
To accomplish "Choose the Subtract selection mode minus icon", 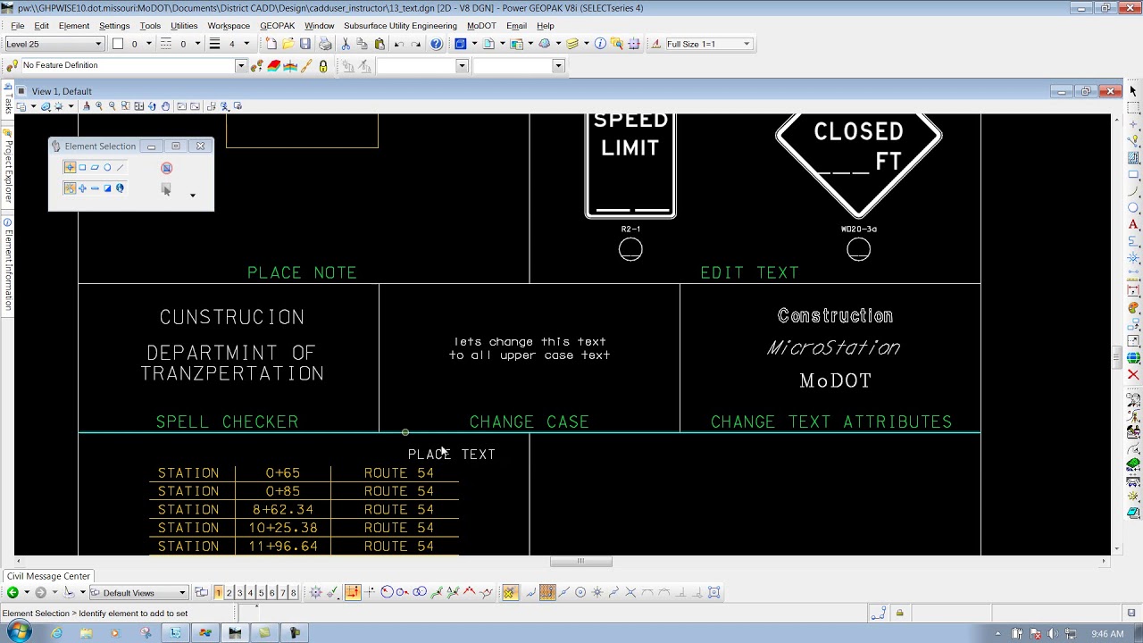I will click(x=95, y=188).
